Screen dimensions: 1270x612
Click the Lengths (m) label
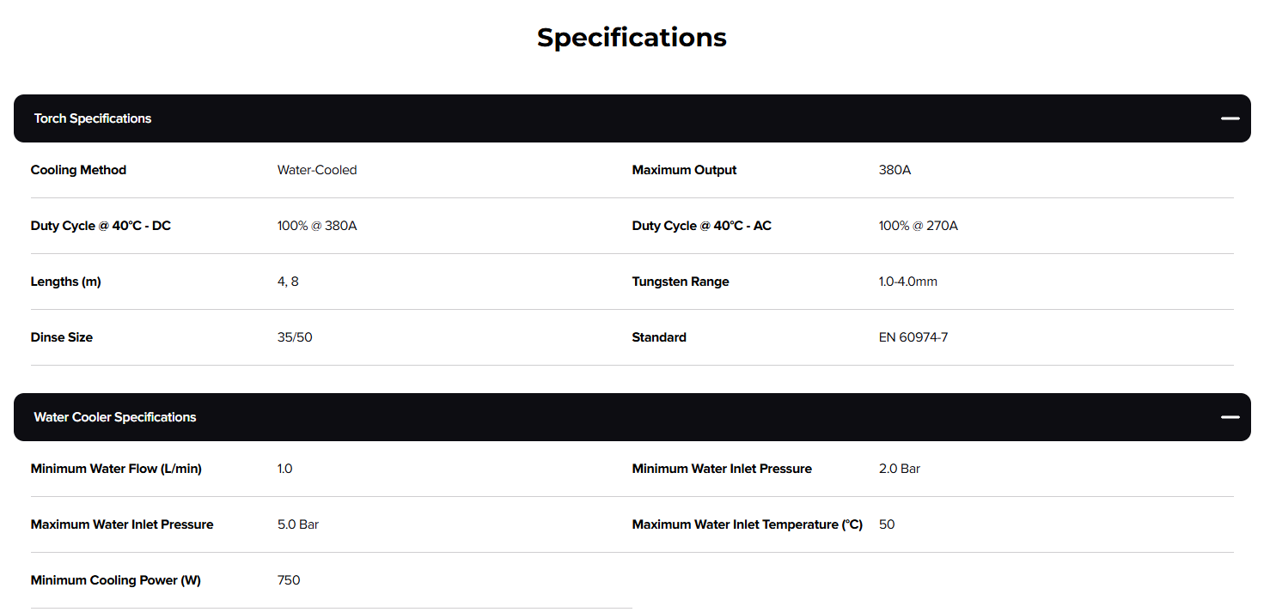tap(65, 282)
